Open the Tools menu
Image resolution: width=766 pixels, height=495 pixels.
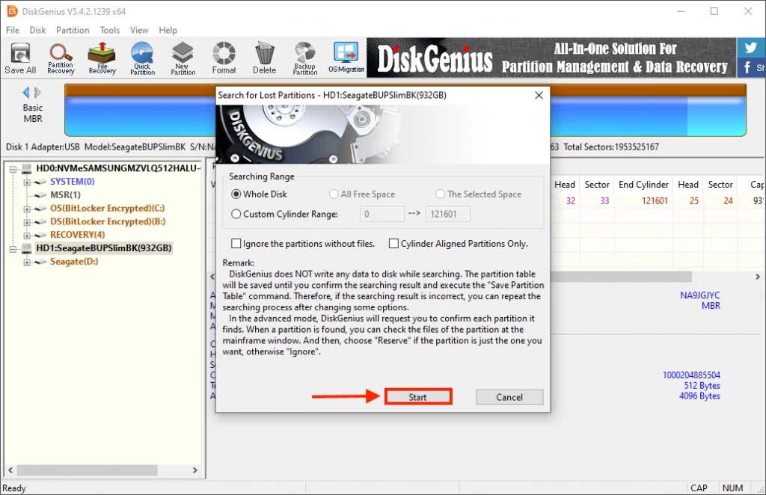[x=109, y=30]
